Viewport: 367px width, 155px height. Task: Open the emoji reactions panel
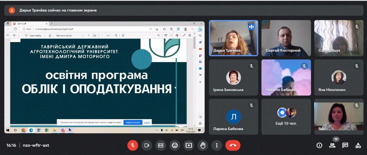[175, 145]
